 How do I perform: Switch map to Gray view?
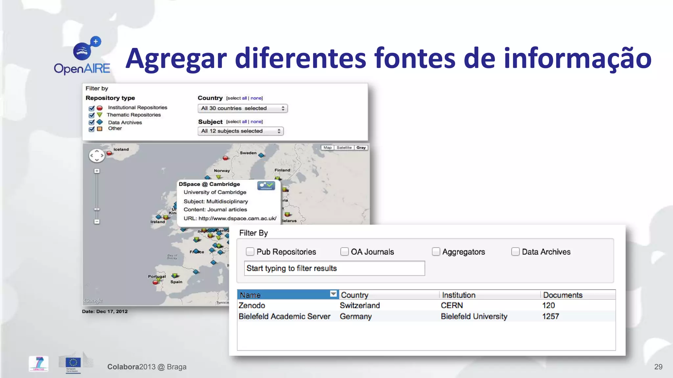coord(361,148)
